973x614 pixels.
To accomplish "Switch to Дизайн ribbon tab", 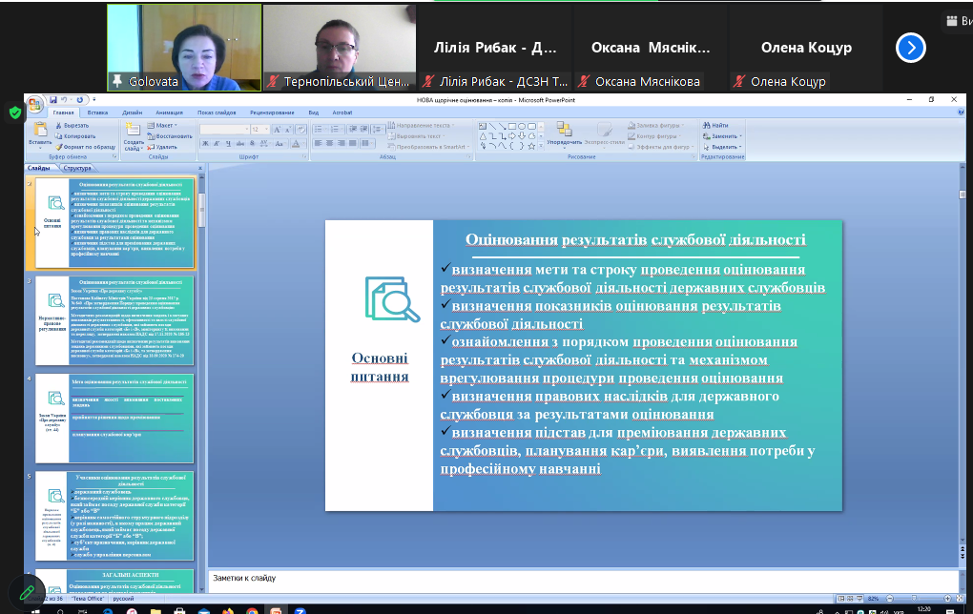I will (133, 113).
